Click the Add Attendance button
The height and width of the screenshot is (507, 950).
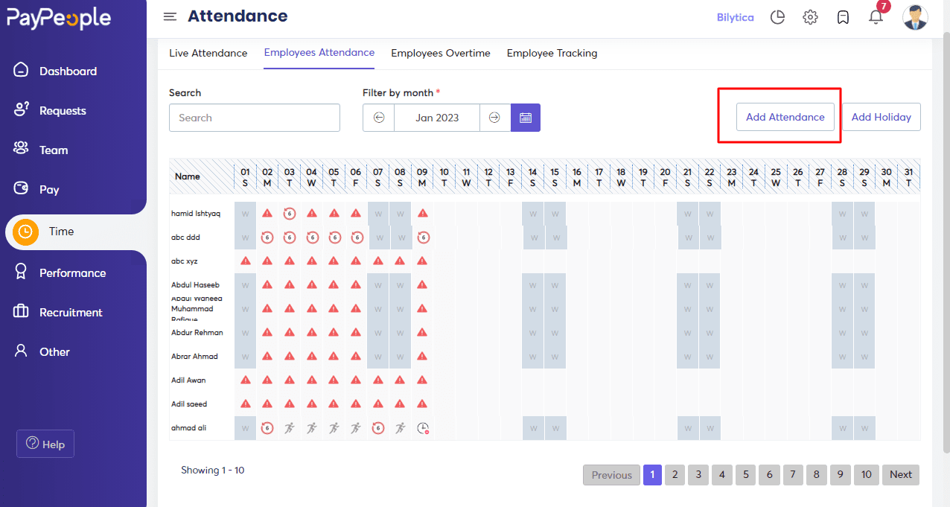[785, 117]
